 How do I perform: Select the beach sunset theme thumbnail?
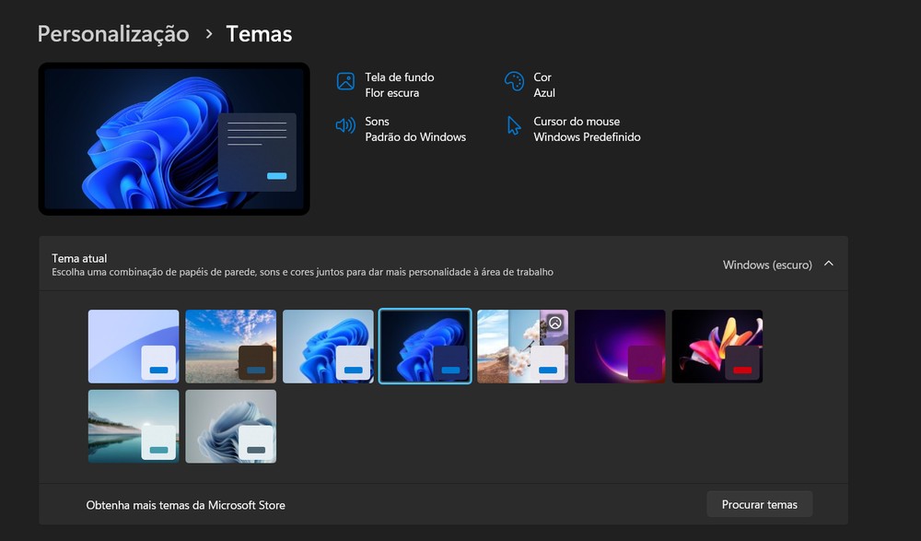pyautogui.click(x=230, y=346)
